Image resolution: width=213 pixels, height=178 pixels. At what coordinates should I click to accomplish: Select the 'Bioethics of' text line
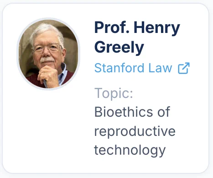(x=132, y=112)
